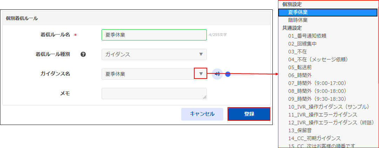The image size is (379, 148).
Task: Choose 13_保留音 from the list
Action: [300, 130]
